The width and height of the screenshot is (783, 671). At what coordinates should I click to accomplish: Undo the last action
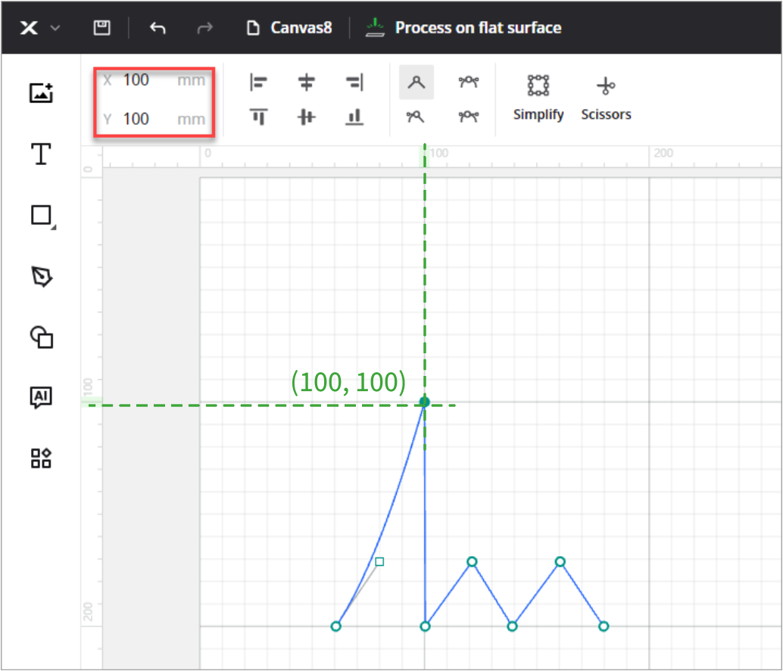click(158, 28)
